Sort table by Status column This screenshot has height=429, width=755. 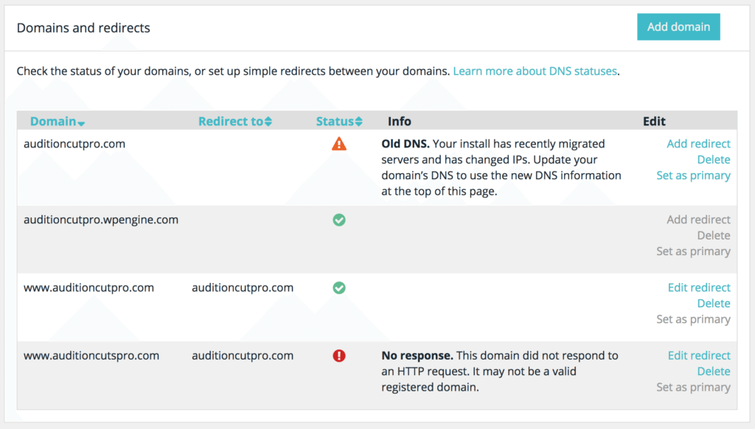[x=339, y=122]
